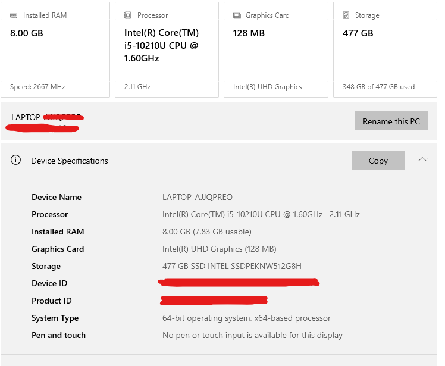This screenshot has height=366, width=445.
Task: Click the Installed RAM memory icon
Action: 14,15
